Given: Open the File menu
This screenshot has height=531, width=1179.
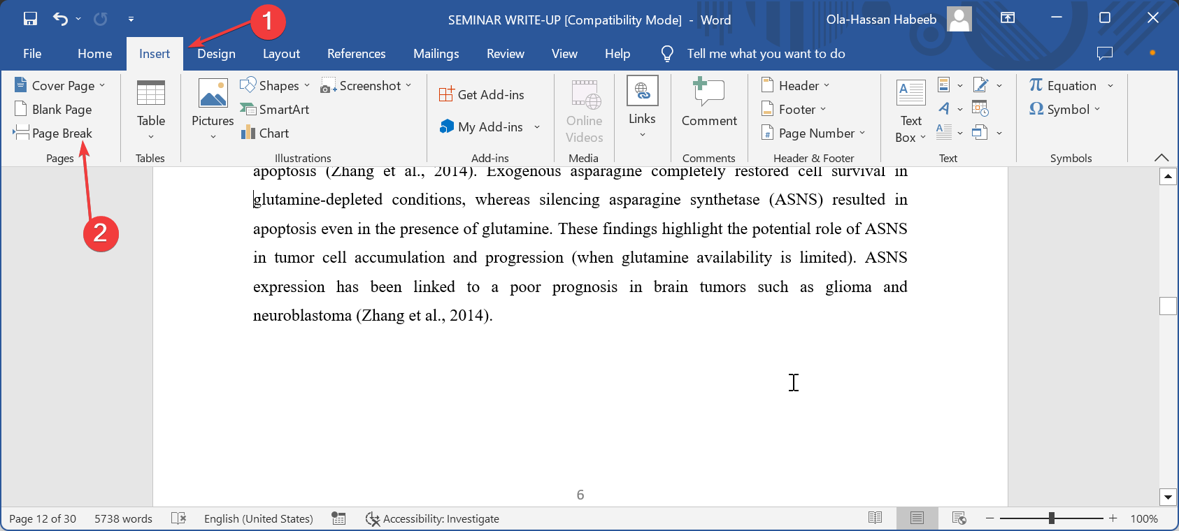Looking at the screenshot, I should click(32, 54).
